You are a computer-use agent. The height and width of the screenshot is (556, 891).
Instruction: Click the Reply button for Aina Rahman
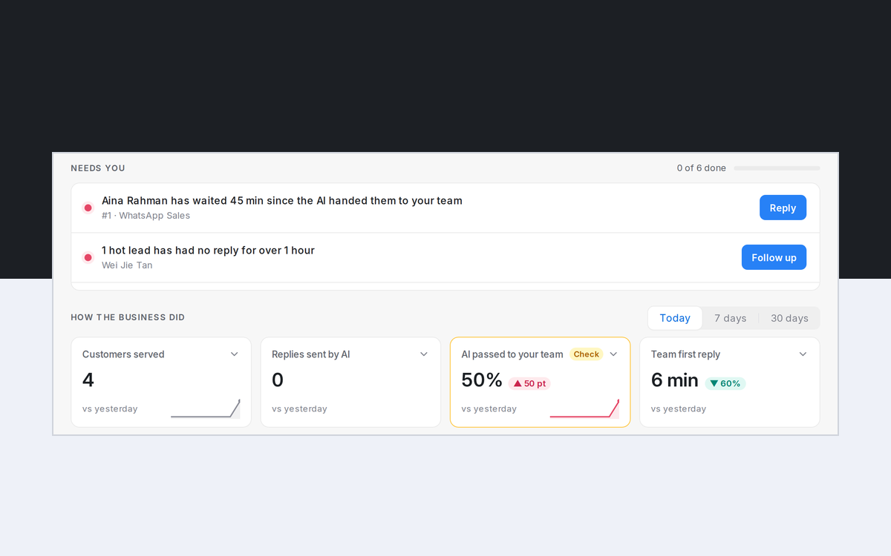pos(783,208)
